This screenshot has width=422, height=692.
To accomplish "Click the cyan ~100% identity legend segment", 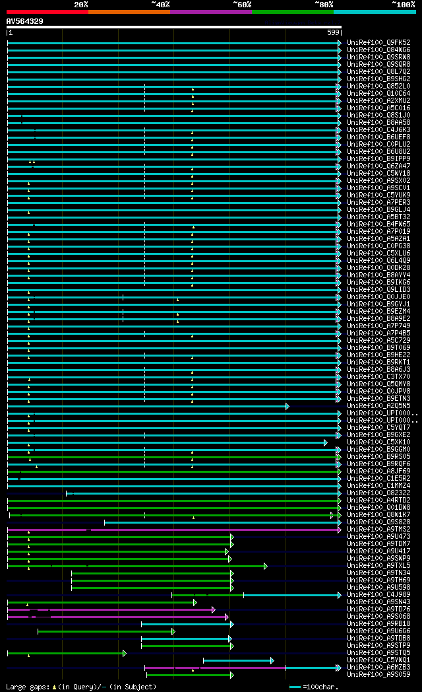I will [375, 12].
